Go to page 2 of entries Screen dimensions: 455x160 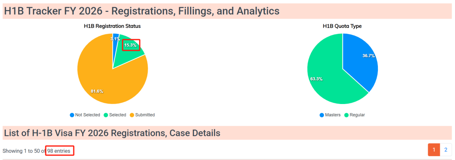[446, 150]
